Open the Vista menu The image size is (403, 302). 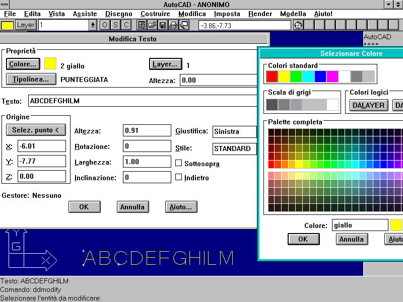pyautogui.click(x=56, y=14)
